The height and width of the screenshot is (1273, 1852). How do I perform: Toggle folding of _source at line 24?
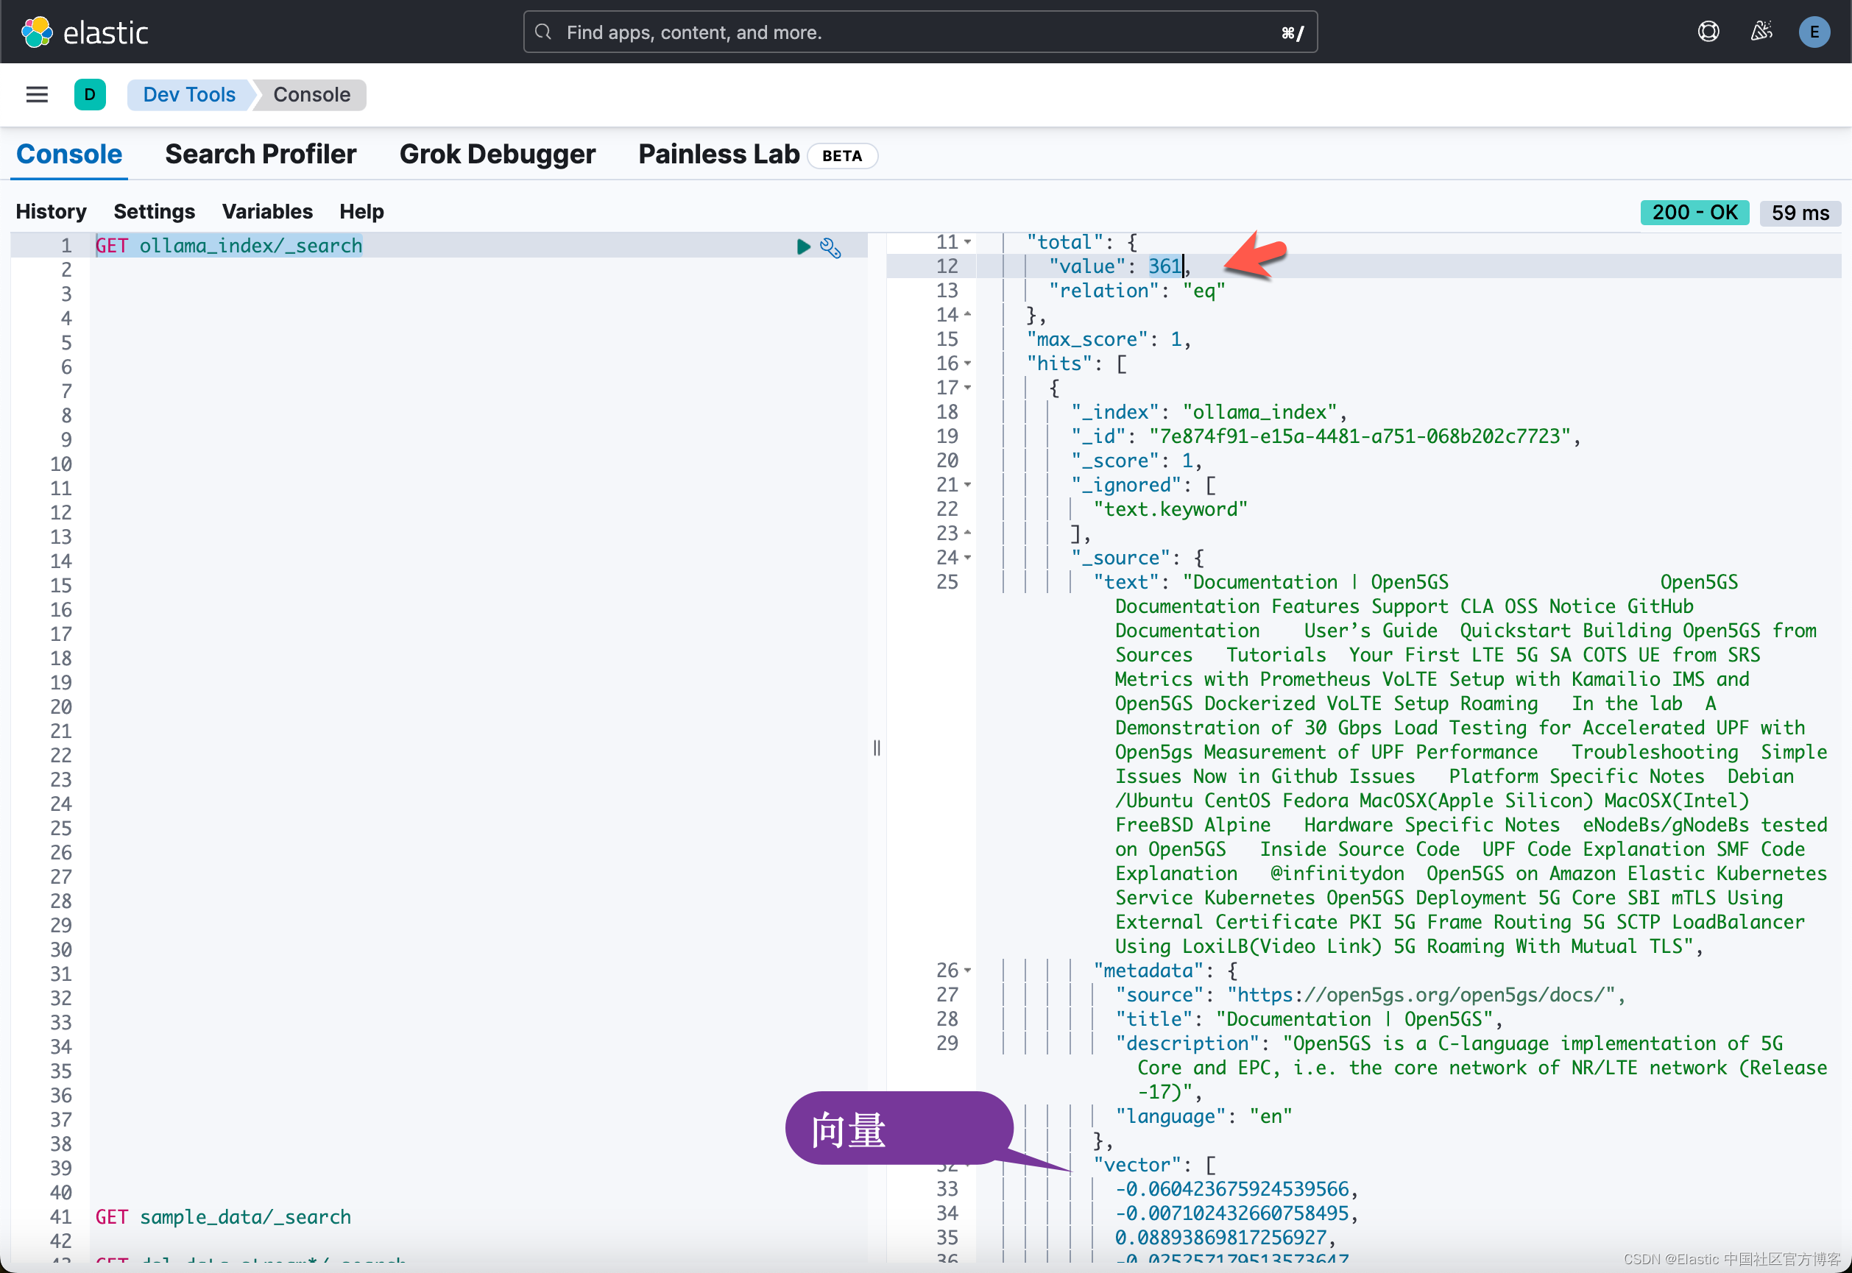click(967, 558)
